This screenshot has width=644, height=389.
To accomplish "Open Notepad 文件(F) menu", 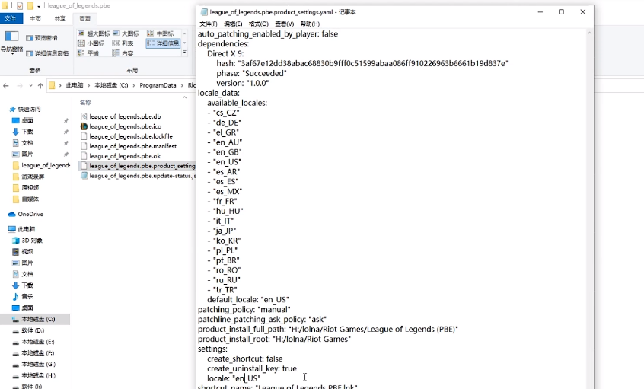I will click(209, 24).
